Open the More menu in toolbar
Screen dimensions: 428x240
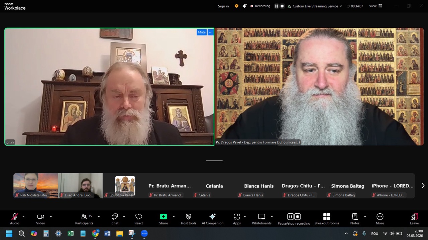coord(380,218)
